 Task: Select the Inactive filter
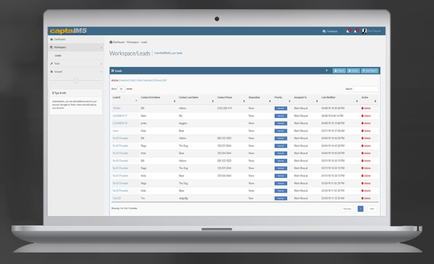click(x=124, y=80)
